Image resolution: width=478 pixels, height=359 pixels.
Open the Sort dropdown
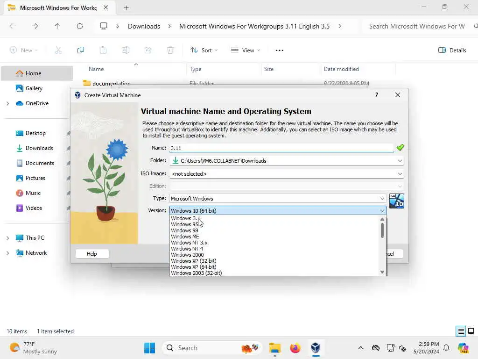coord(204,50)
